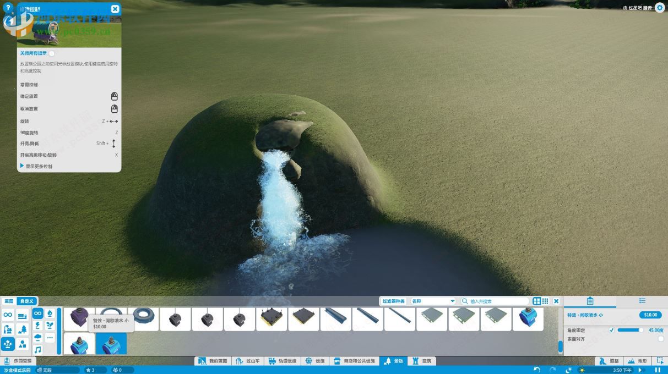This screenshot has height=374, width=668.
Task: Select the statue props category icon
Action: 8,329
